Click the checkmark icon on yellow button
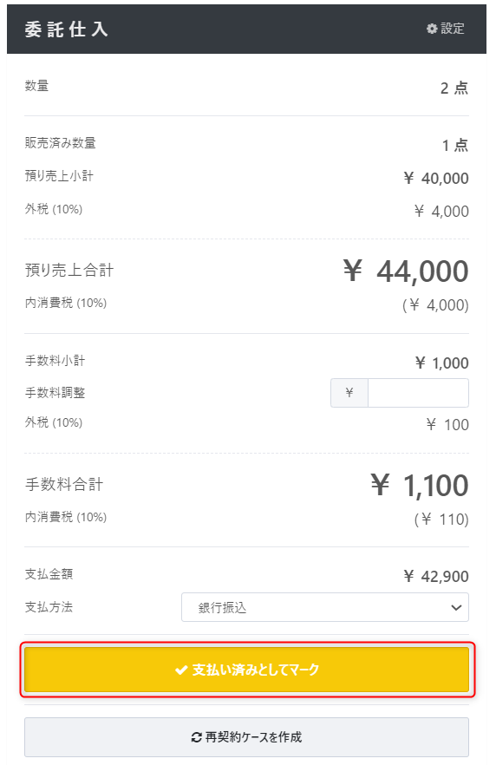 (x=181, y=670)
